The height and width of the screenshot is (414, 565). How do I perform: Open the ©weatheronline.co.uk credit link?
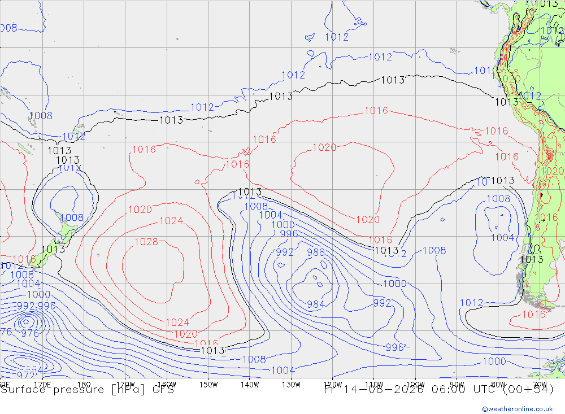click(x=518, y=409)
